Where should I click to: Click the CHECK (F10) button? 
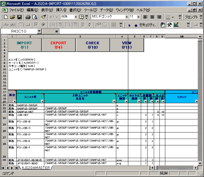coord(93,45)
